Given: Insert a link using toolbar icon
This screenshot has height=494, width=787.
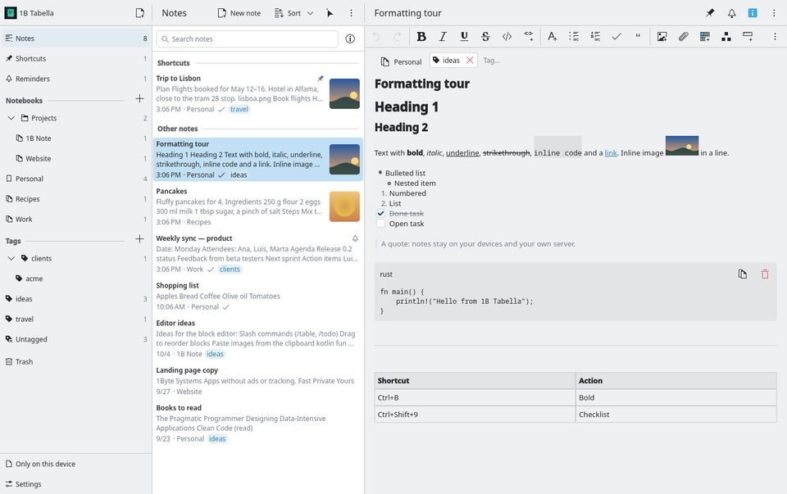Looking at the screenshot, I should click(x=529, y=37).
